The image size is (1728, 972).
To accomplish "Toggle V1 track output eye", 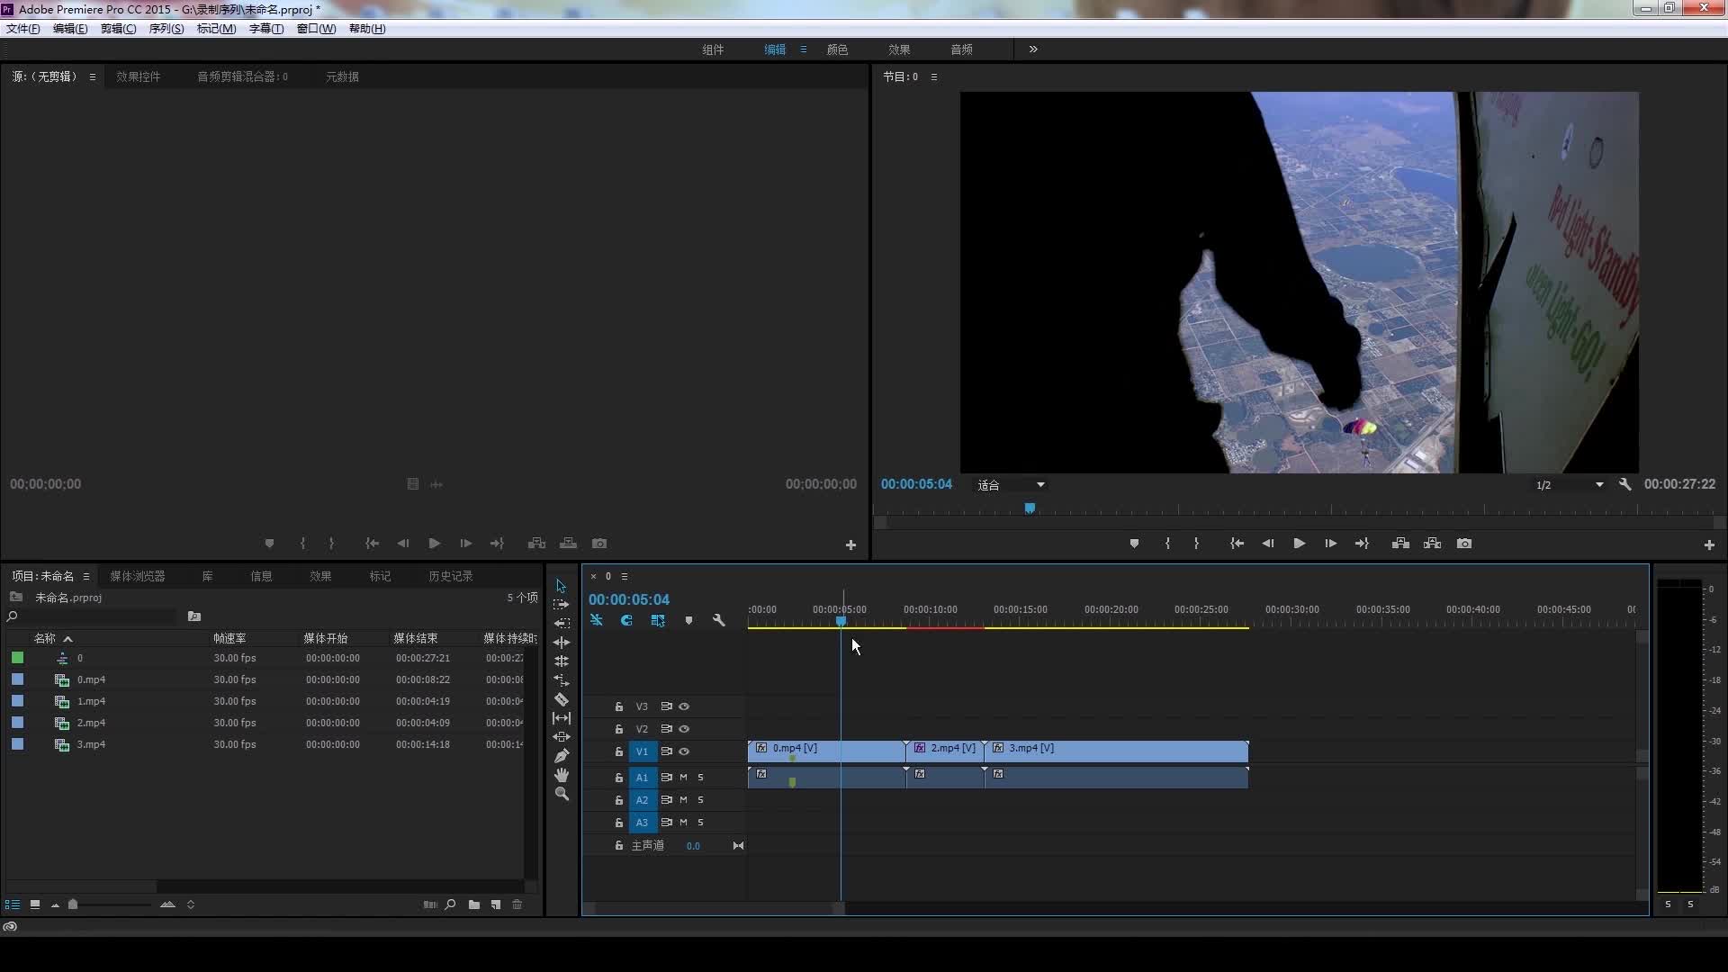I will click(x=684, y=751).
